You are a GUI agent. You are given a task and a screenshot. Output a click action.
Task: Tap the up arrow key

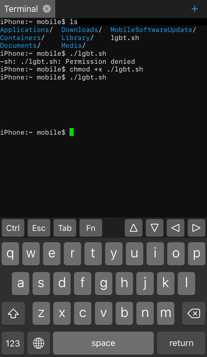coord(134,228)
